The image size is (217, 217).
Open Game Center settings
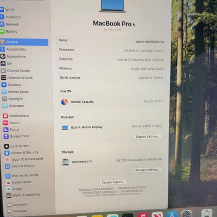[19, 182]
